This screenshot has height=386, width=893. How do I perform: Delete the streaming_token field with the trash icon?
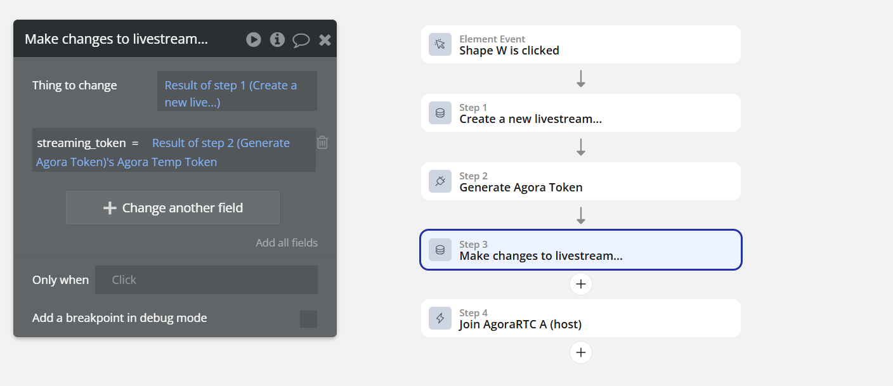pyautogui.click(x=322, y=142)
